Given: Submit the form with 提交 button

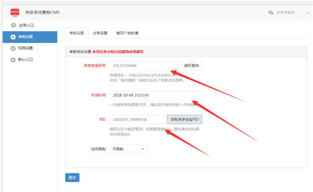Looking at the screenshot, I should tap(72, 177).
